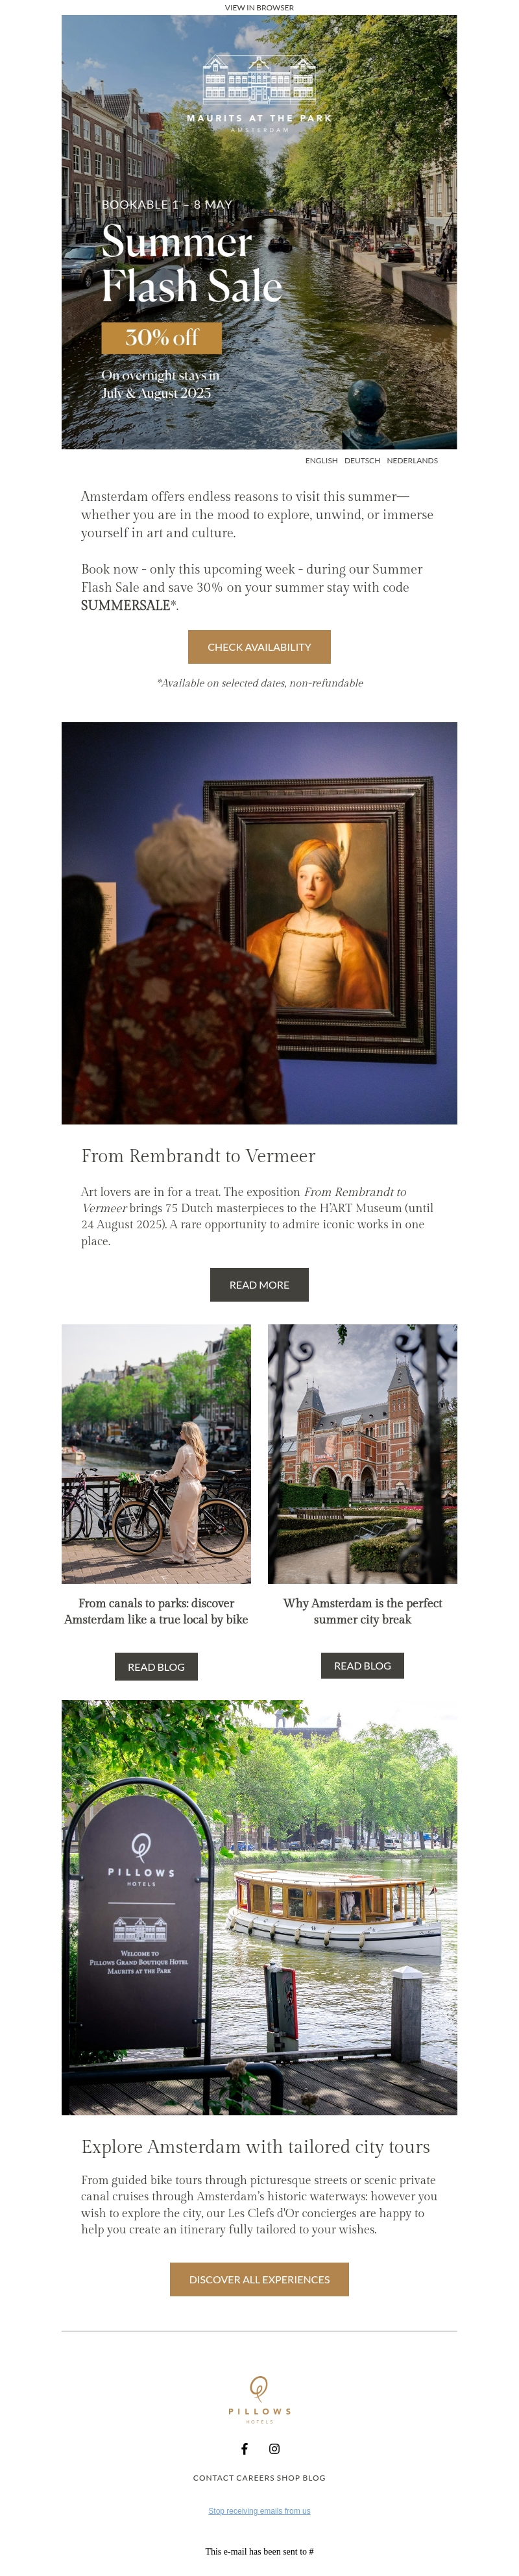The width and height of the screenshot is (519, 2576).
Task: Switch language to Deutsch
Action: 362,460
